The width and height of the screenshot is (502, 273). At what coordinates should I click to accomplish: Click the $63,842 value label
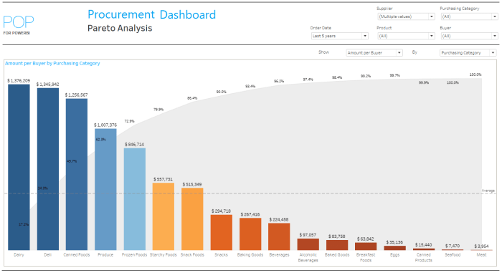(x=366, y=239)
